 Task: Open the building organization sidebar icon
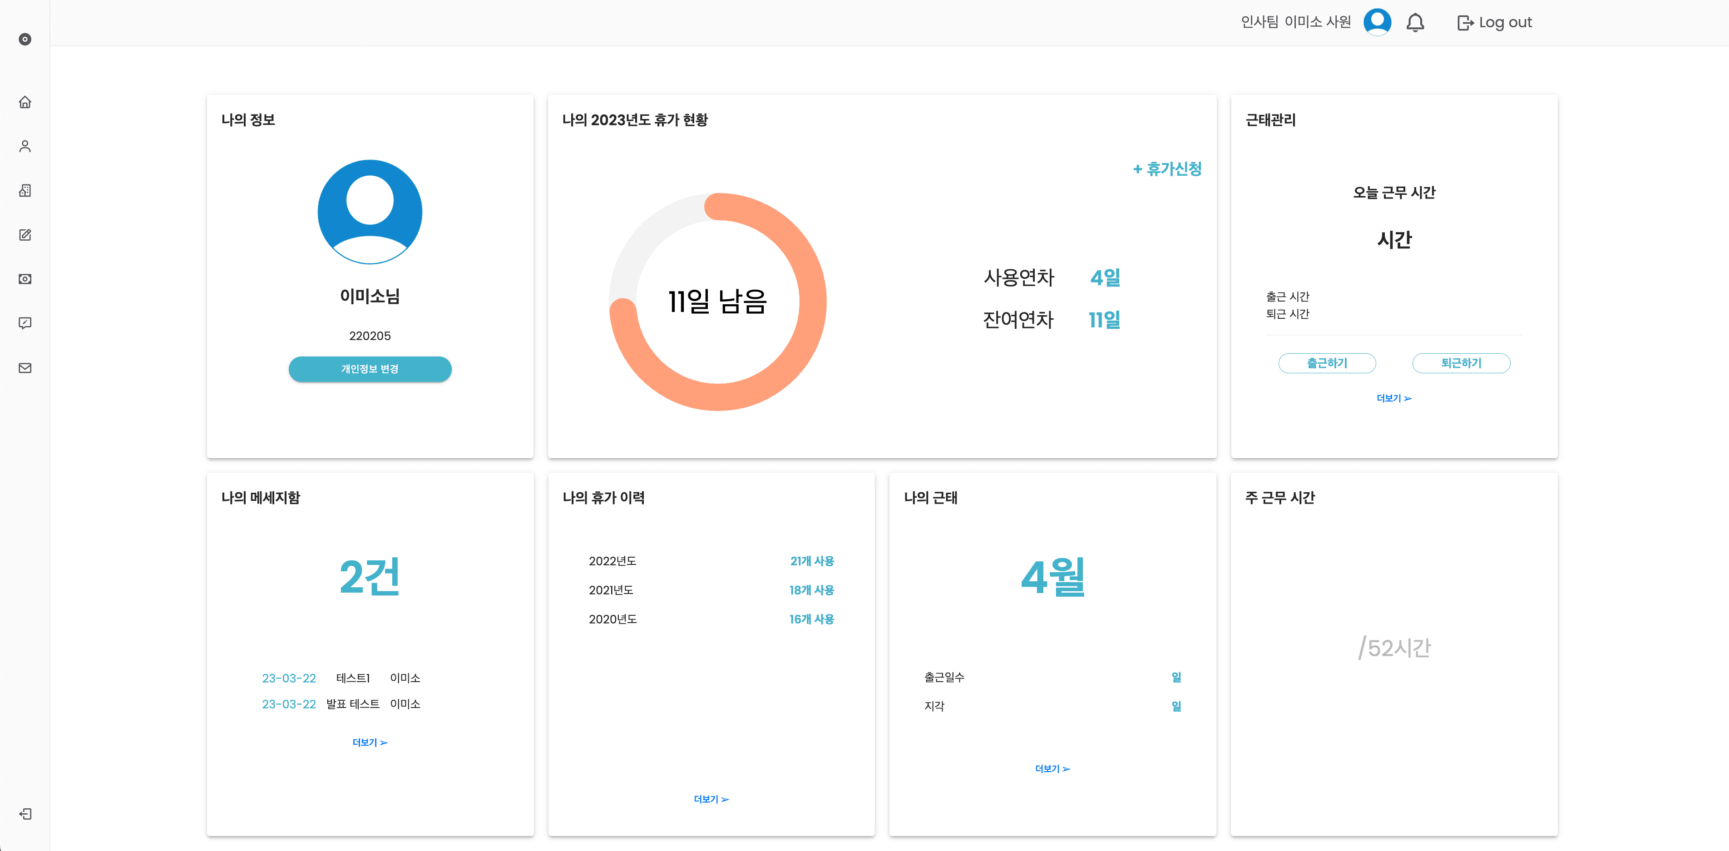click(25, 191)
